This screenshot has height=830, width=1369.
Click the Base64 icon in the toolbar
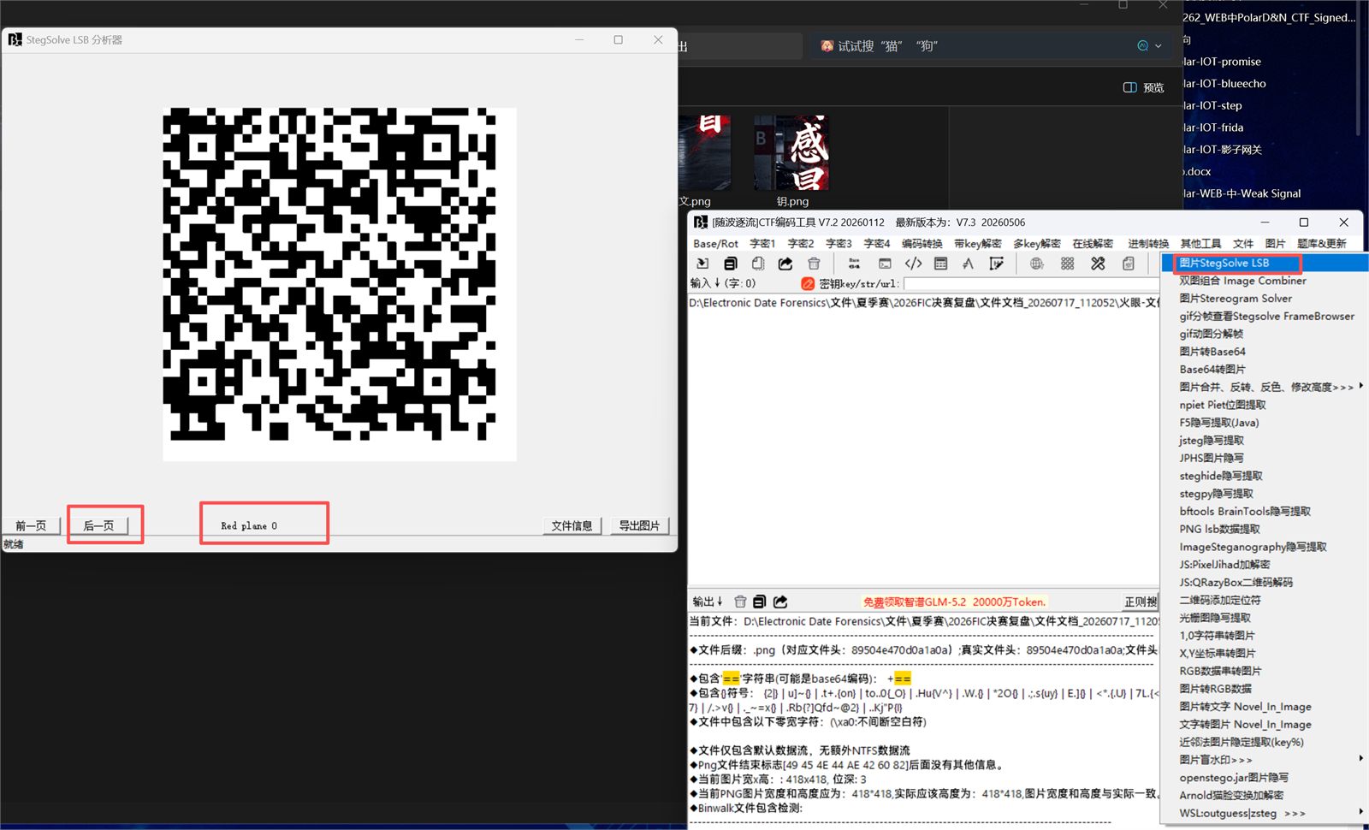pos(854,264)
